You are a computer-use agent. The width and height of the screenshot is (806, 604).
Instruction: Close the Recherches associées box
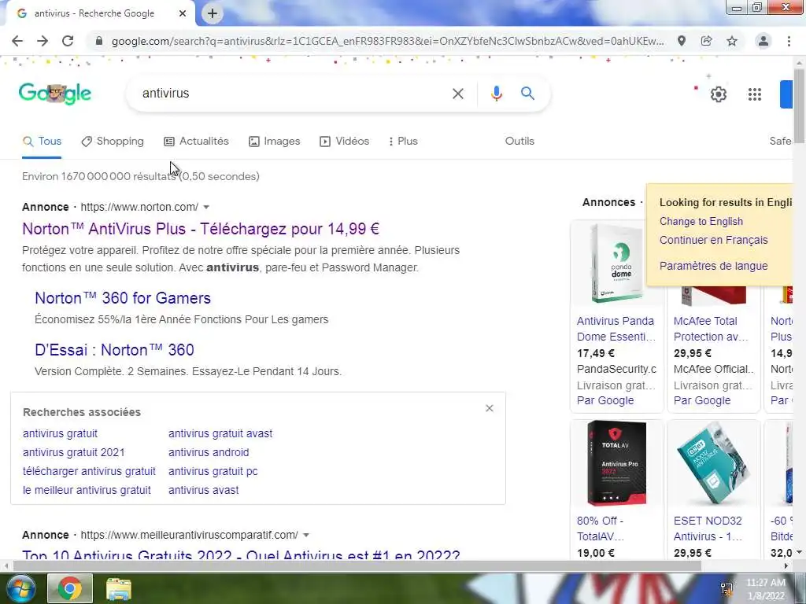point(490,408)
